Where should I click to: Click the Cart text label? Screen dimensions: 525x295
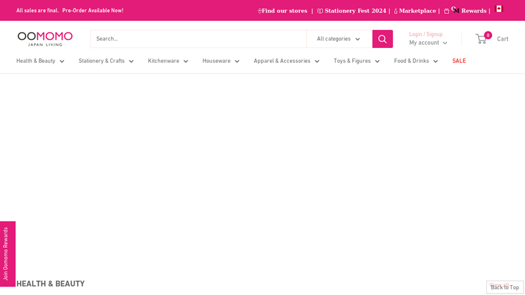click(x=503, y=39)
